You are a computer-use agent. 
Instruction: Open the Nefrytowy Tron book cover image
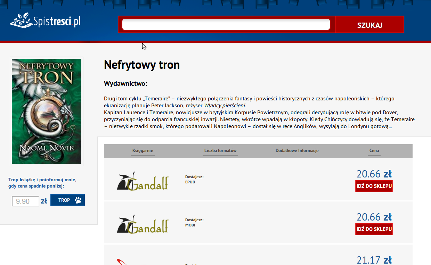47,111
